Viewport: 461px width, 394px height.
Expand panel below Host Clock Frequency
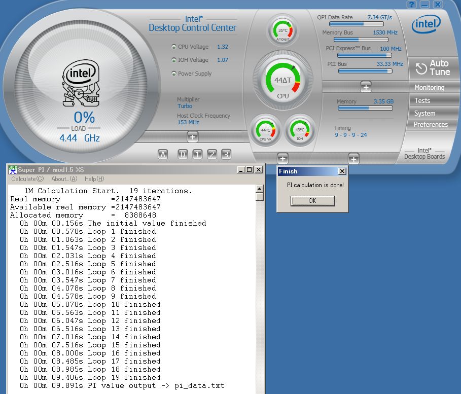coord(192,136)
